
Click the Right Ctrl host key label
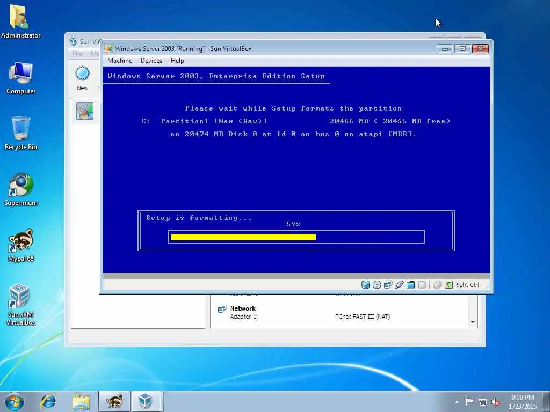(467, 285)
